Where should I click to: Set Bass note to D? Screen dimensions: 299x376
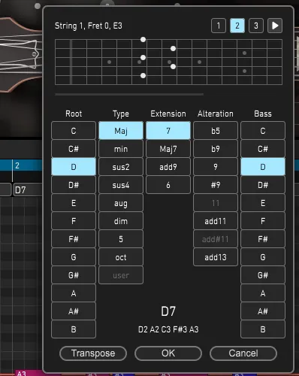(x=263, y=167)
